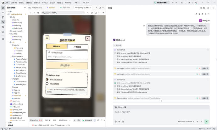View changes for ParseModal.tsx
217x130 pixels.
tap(205, 98)
